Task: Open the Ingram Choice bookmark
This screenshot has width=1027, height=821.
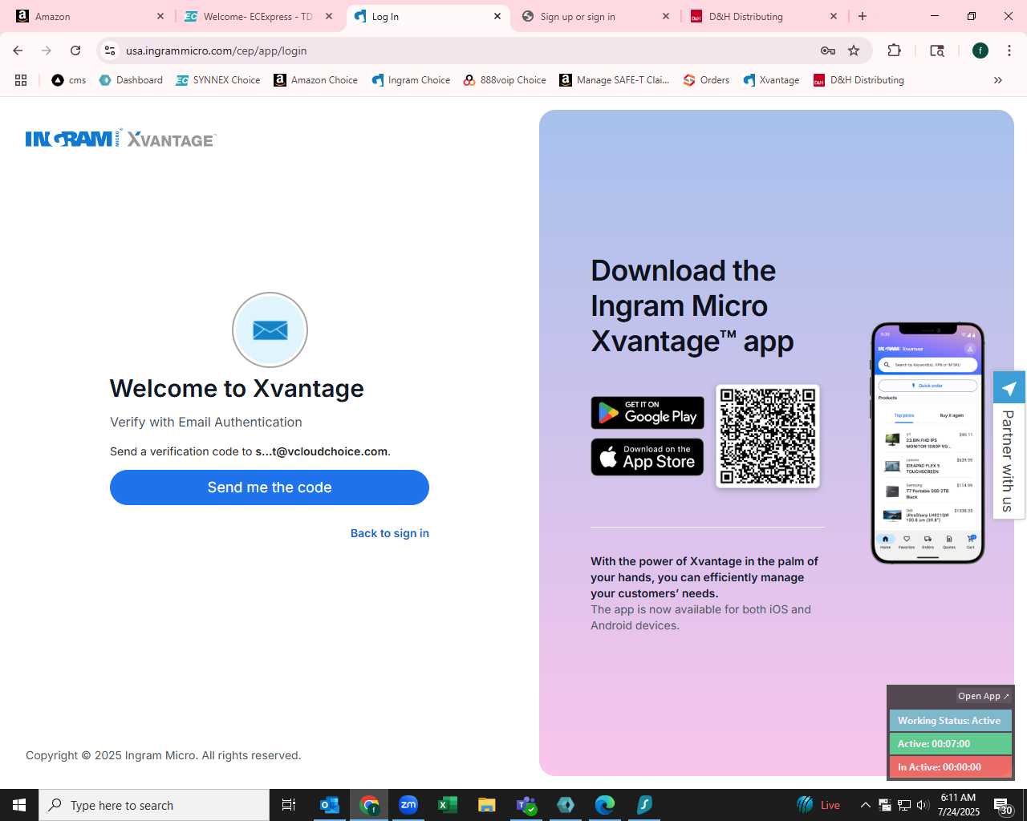Action: click(x=411, y=80)
